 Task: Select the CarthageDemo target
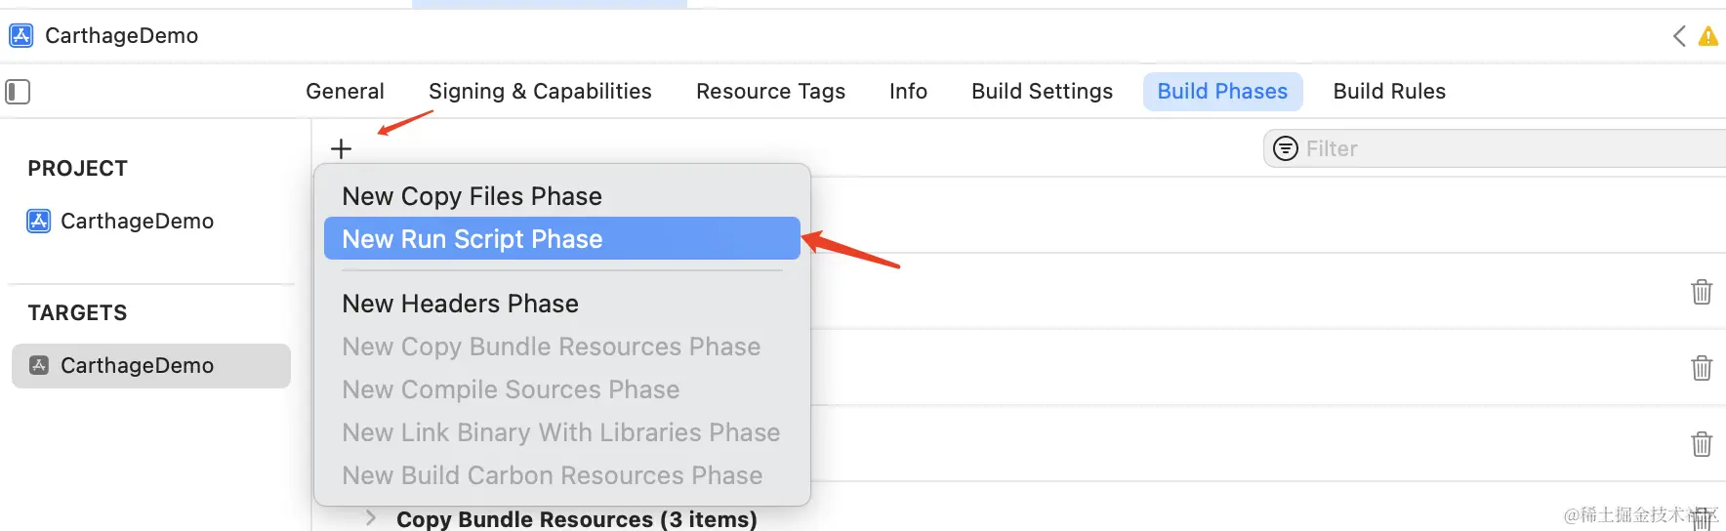137,366
